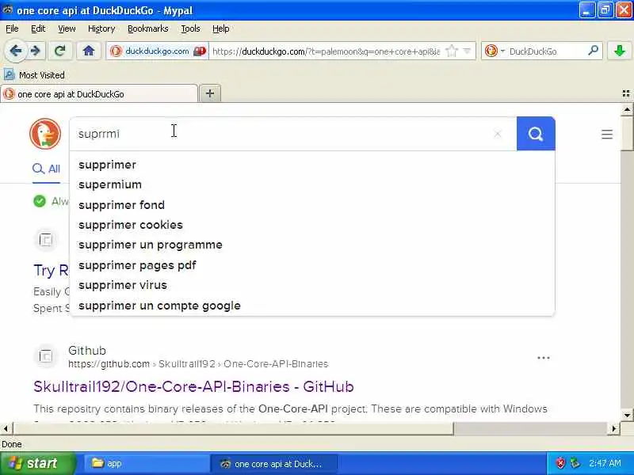Click the DuckDuckGo duck logo

tap(45, 134)
